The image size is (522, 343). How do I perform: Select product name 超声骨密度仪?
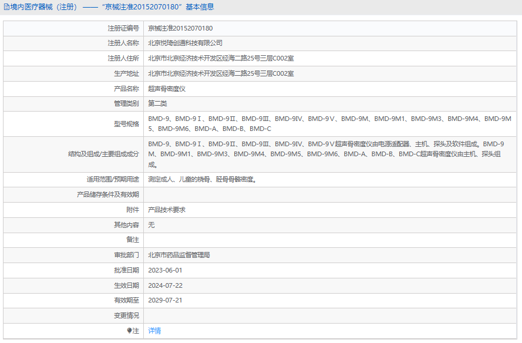point(167,89)
